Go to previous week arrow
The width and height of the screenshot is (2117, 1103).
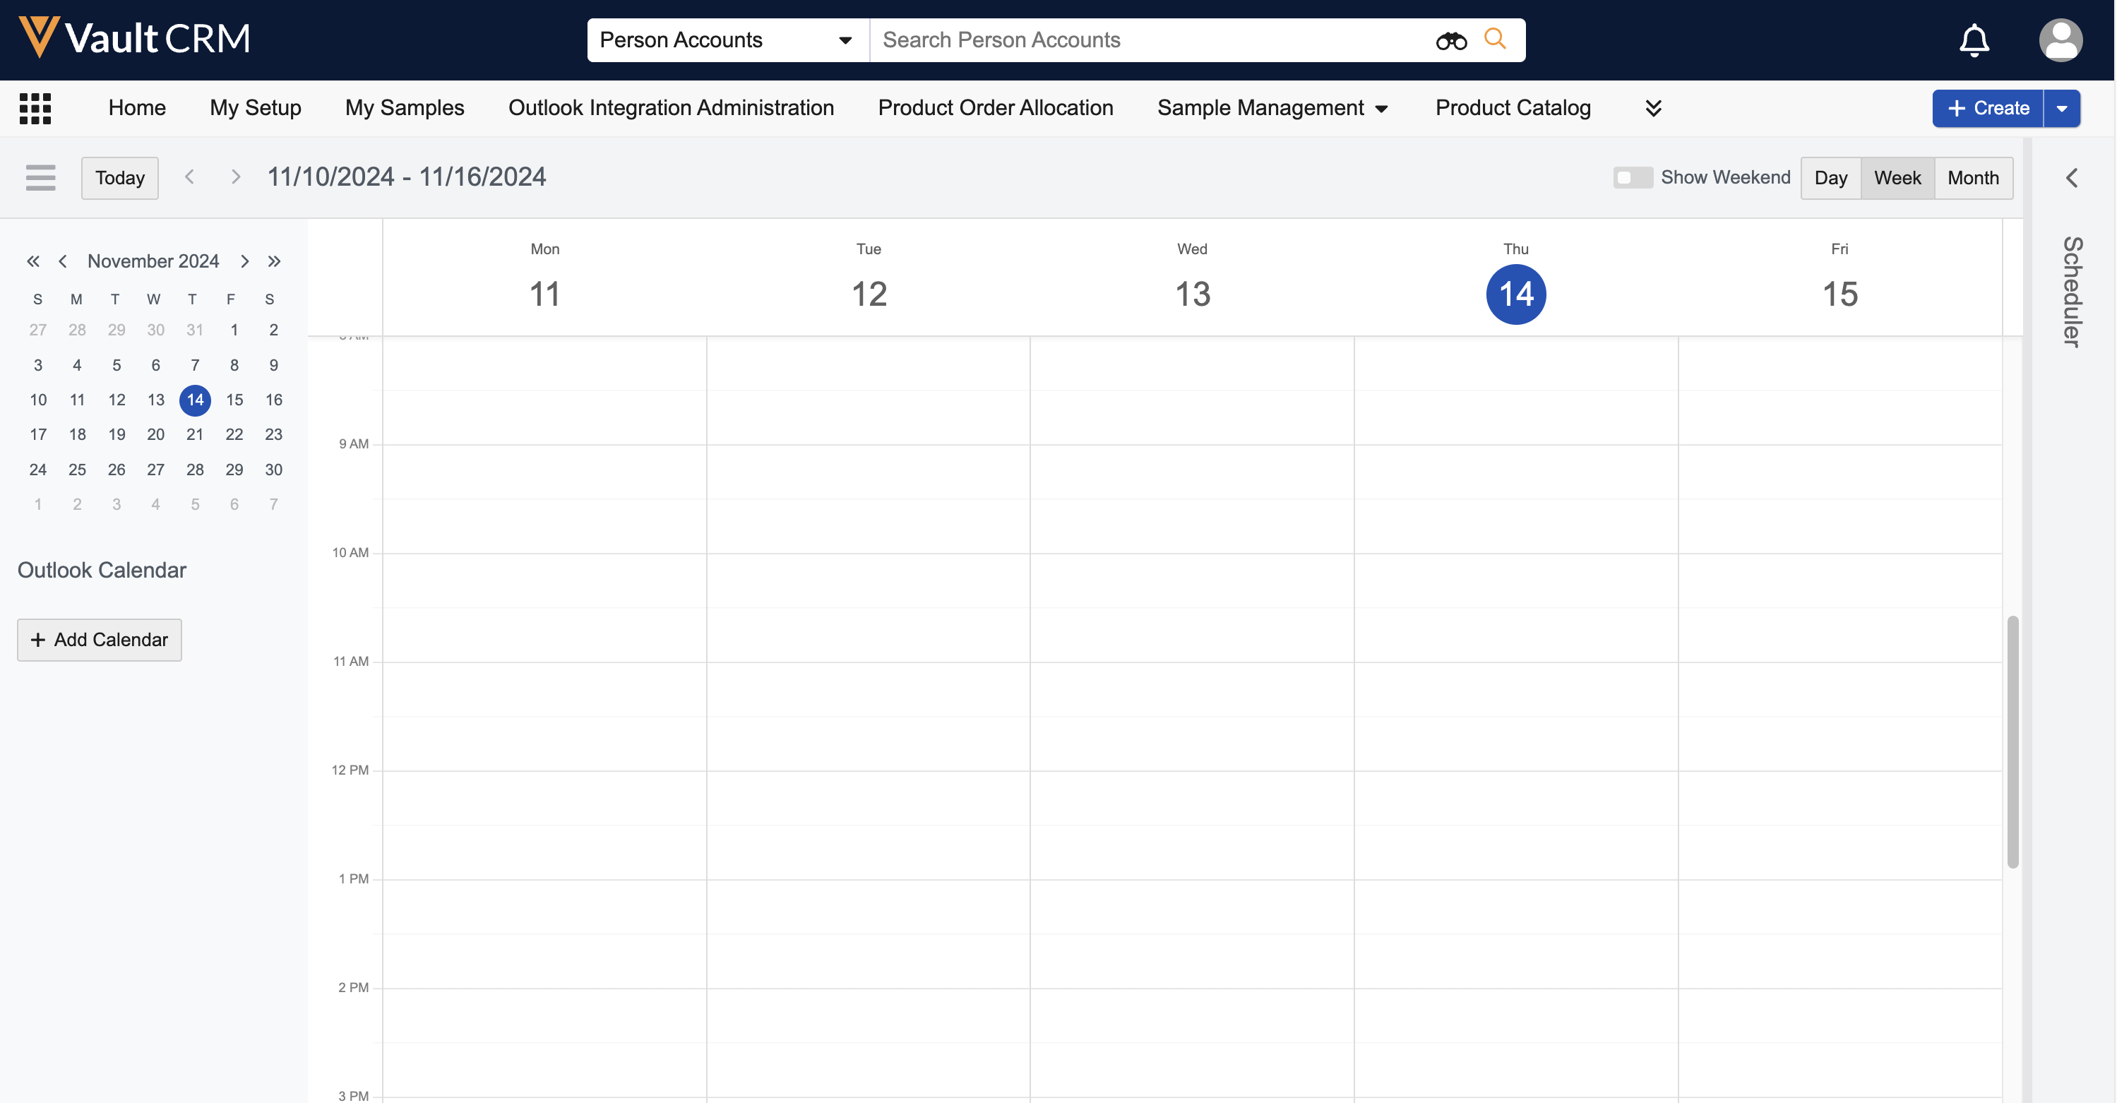pos(190,177)
